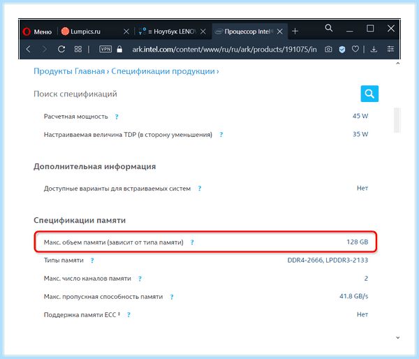Toggle the VPN badge
The width and height of the screenshot is (419, 359).
[105, 49]
